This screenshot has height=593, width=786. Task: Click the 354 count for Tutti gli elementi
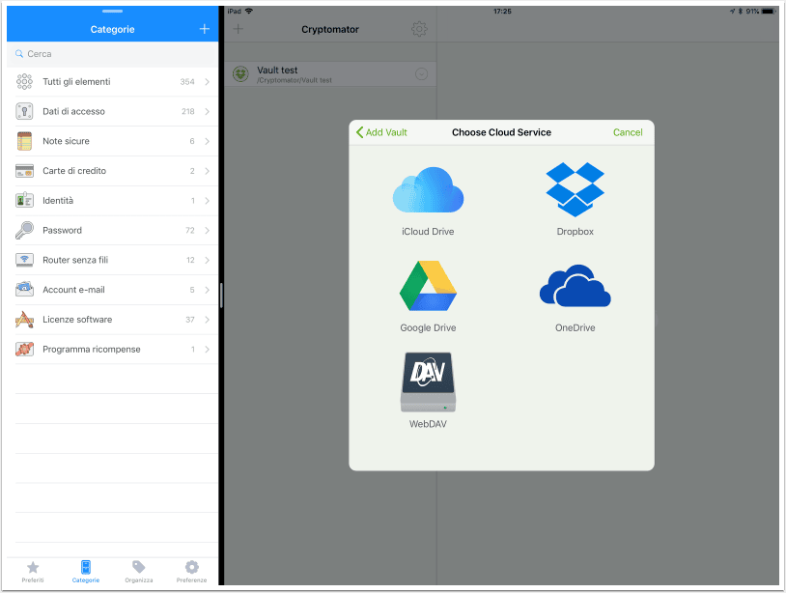pos(187,82)
